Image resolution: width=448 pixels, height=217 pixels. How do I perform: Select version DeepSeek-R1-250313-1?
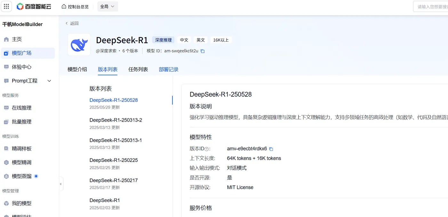pyautogui.click(x=116, y=140)
